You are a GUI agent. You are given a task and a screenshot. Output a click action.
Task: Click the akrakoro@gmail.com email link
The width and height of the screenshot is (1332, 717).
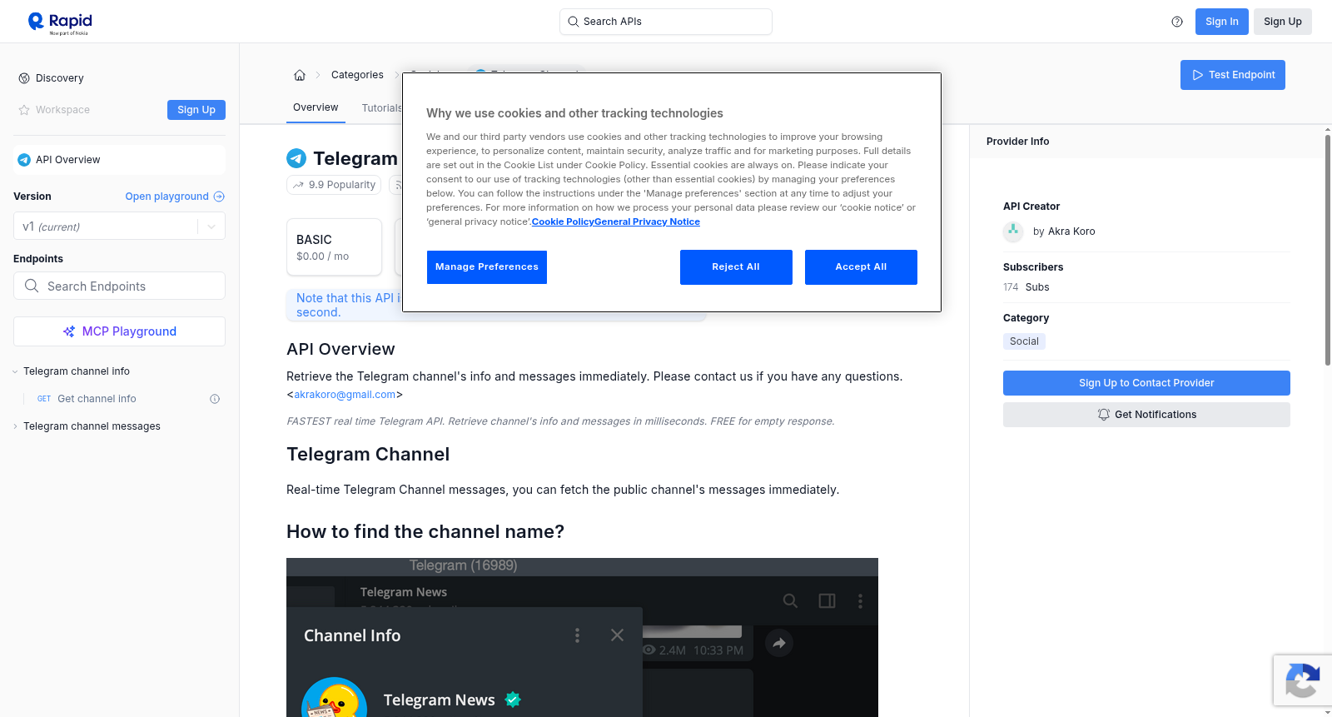click(x=345, y=395)
